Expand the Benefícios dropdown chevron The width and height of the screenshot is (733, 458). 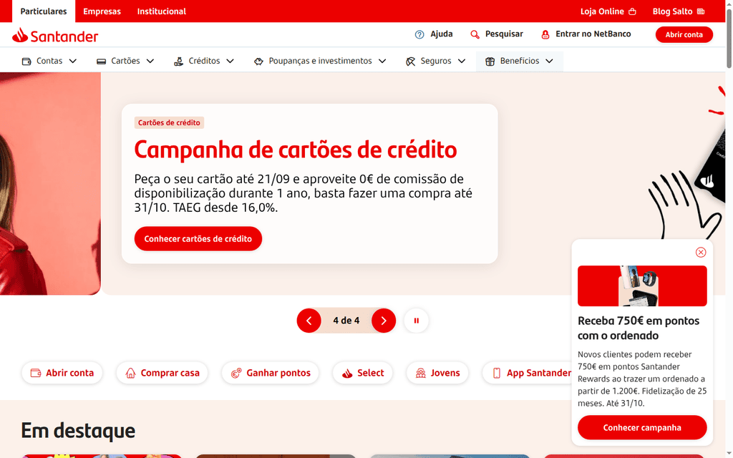coord(549,62)
